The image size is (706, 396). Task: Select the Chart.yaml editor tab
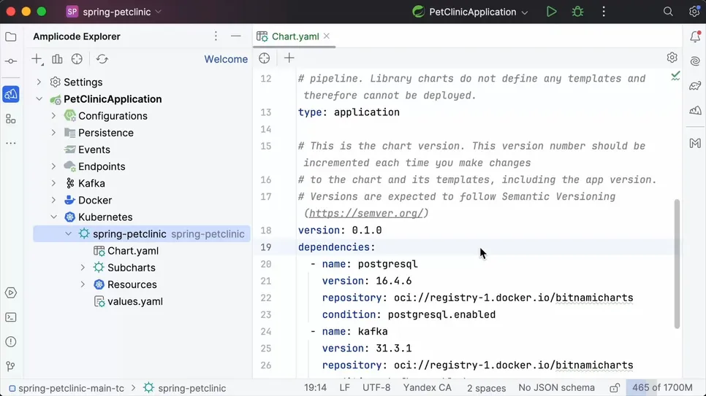coord(294,36)
